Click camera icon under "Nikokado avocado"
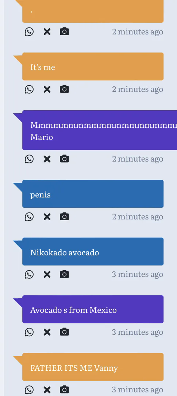 [x=65, y=274]
